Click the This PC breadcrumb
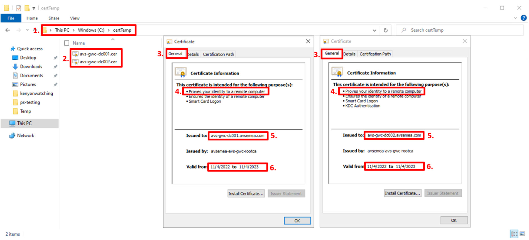The width and height of the screenshot is (529, 240). [62, 30]
